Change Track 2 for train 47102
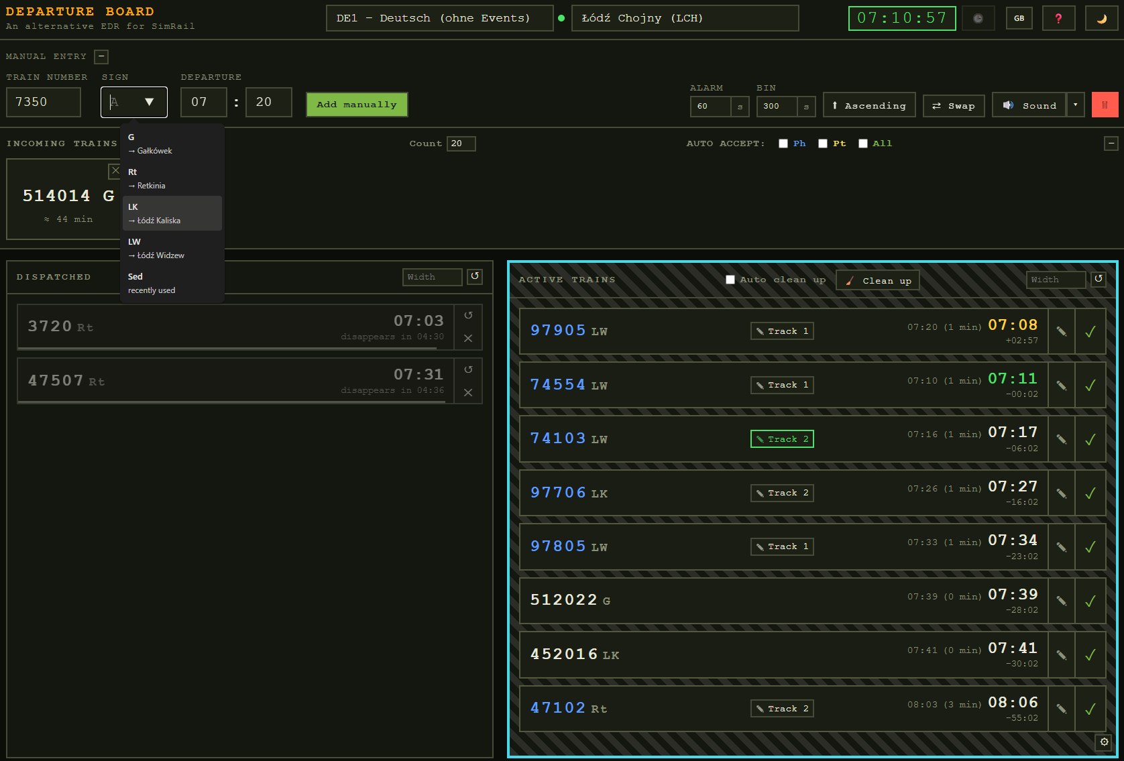 tap(782, 709)
